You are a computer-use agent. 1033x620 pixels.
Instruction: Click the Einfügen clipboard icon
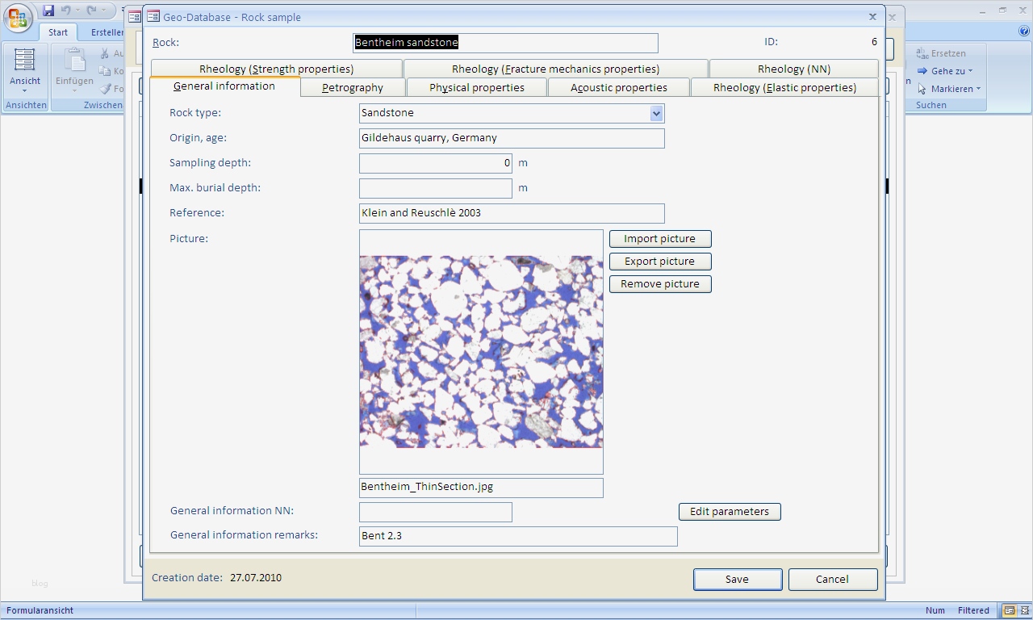pyautogui.click(x=74, y=61)
